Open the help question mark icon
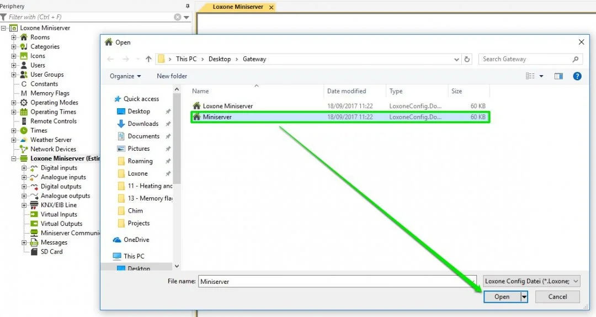The width and height of the screenshot is (596, 317). 577,76
